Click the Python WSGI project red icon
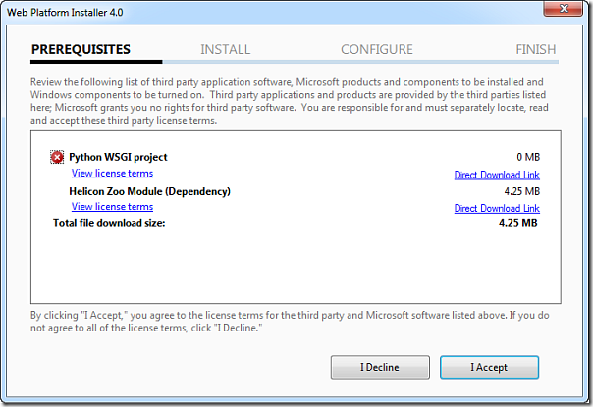The image size is (593, 407). pyautogui.click(x=56, y=157)
